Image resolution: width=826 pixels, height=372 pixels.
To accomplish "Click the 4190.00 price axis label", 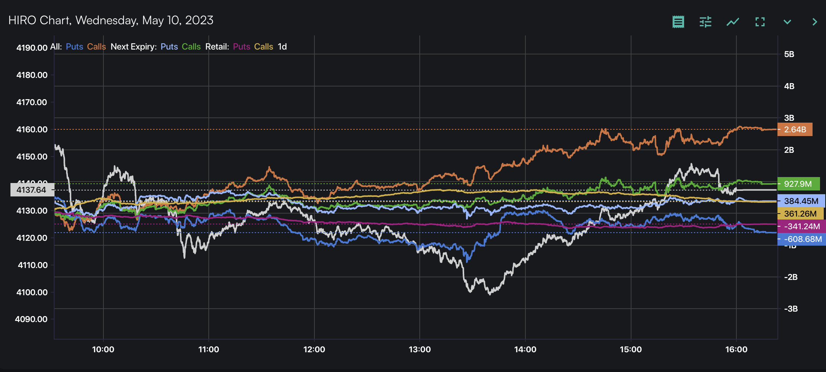I will (x=32, y=48).
